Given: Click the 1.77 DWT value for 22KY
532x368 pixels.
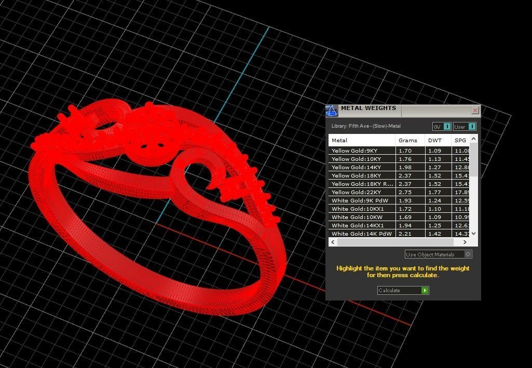Looking at the screenshot, I should (434, 192).
